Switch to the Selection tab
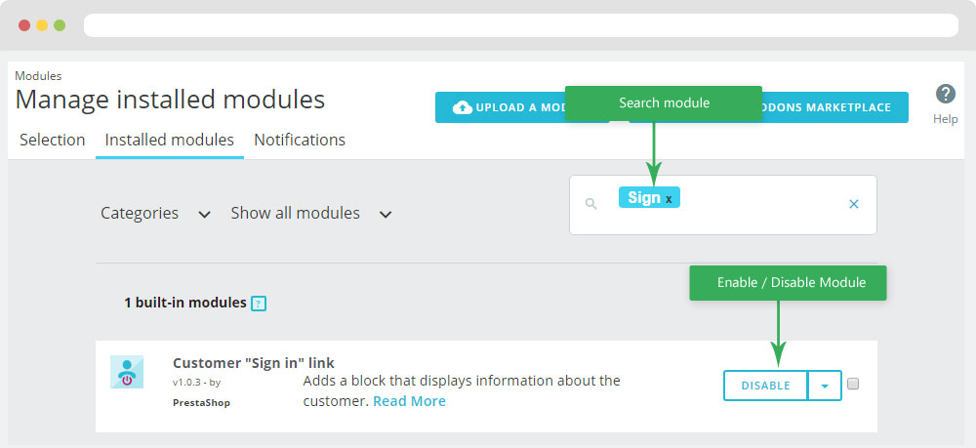The height and width of the screenshot is (448, 976). 53,140
